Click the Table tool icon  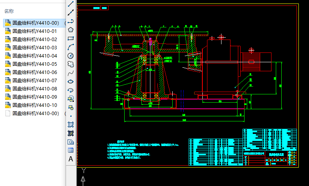pyautogui.click(x=71, y=150)
